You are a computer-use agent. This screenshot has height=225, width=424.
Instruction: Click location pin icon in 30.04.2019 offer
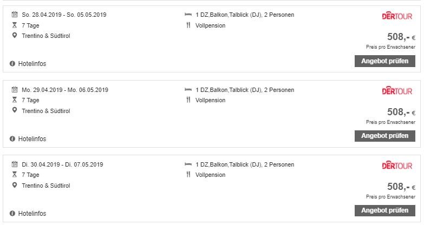[x=15, y=186]
